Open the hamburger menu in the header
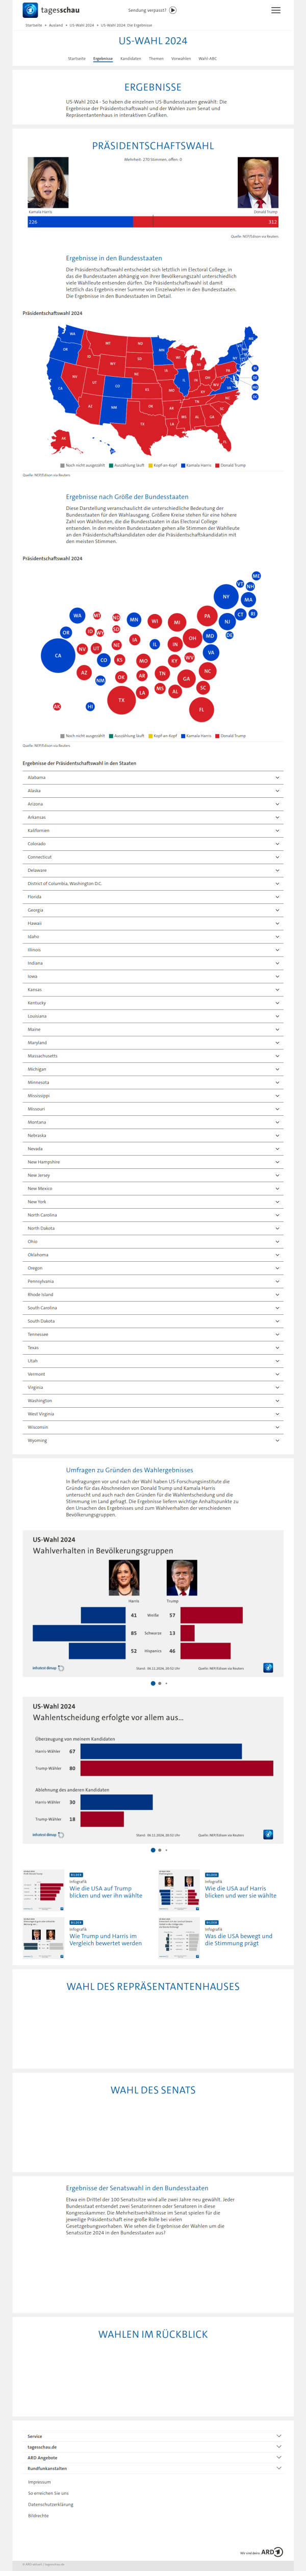This screenshot has height=2571, width=306. [x=276, y=10]
